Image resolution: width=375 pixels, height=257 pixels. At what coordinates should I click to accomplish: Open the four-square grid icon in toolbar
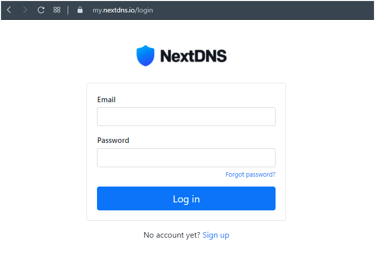57,10
